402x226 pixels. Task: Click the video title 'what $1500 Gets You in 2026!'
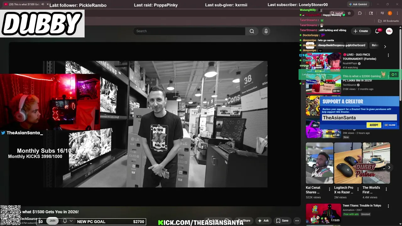click(x=50, y=212)
